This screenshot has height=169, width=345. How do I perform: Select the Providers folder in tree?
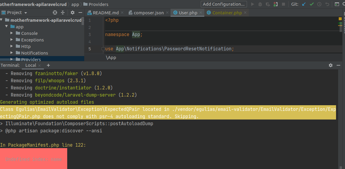[31, 59]
